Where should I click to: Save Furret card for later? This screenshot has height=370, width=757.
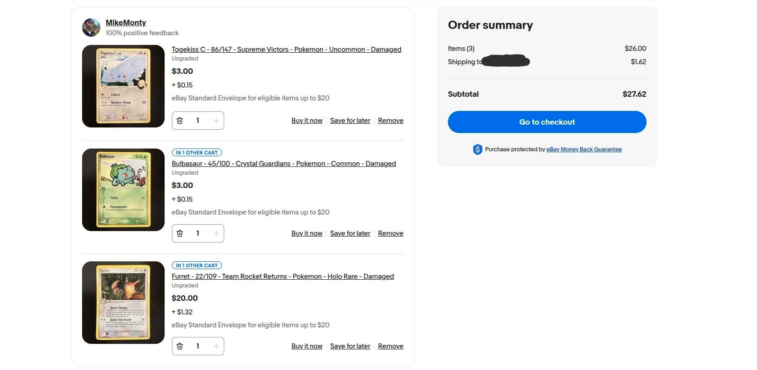coord(350,346)
